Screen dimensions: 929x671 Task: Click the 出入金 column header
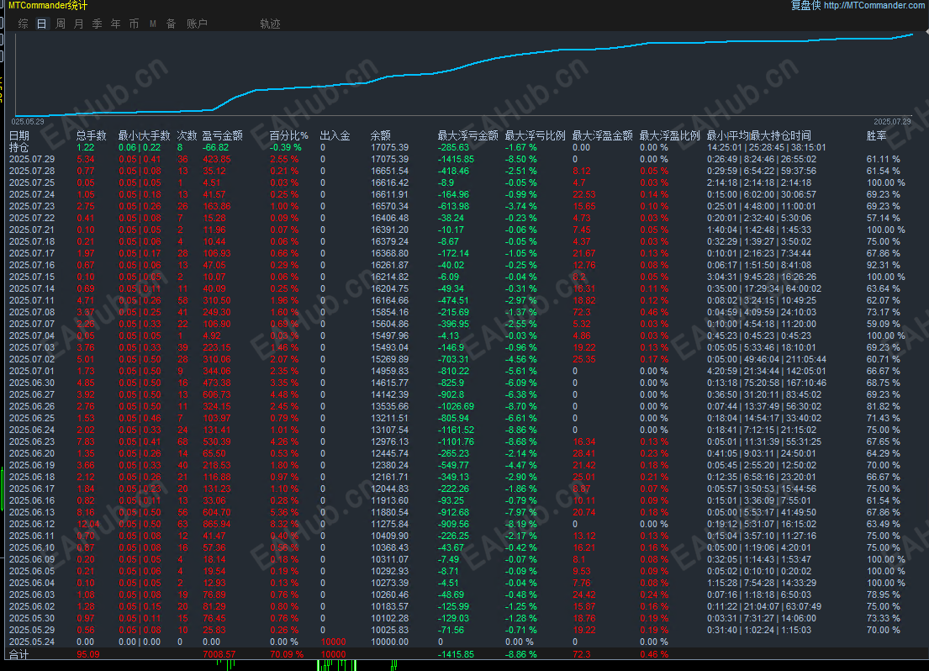[x=335, y=135]
